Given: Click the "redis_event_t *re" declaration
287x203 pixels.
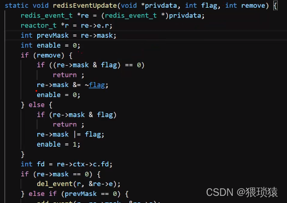Looking at the screenshot, I should click(x=55, y=15).
